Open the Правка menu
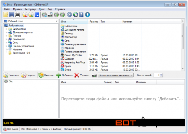Image resolution: width=188 pixels, height=134 pixels. click(17, 9)
